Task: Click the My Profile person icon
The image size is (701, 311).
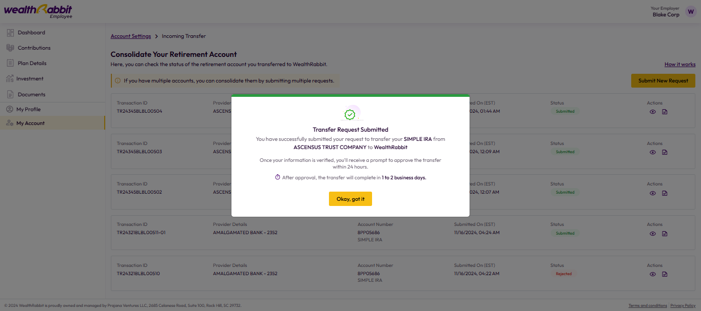Action: [x=9, y=109]
